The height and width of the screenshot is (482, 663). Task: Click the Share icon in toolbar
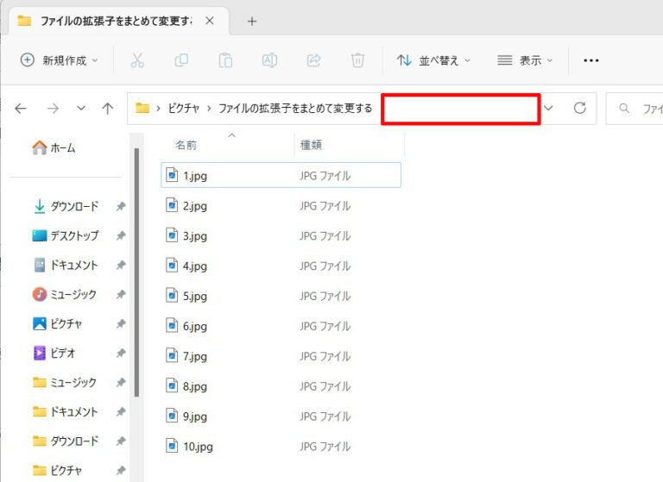coord(314,60)
